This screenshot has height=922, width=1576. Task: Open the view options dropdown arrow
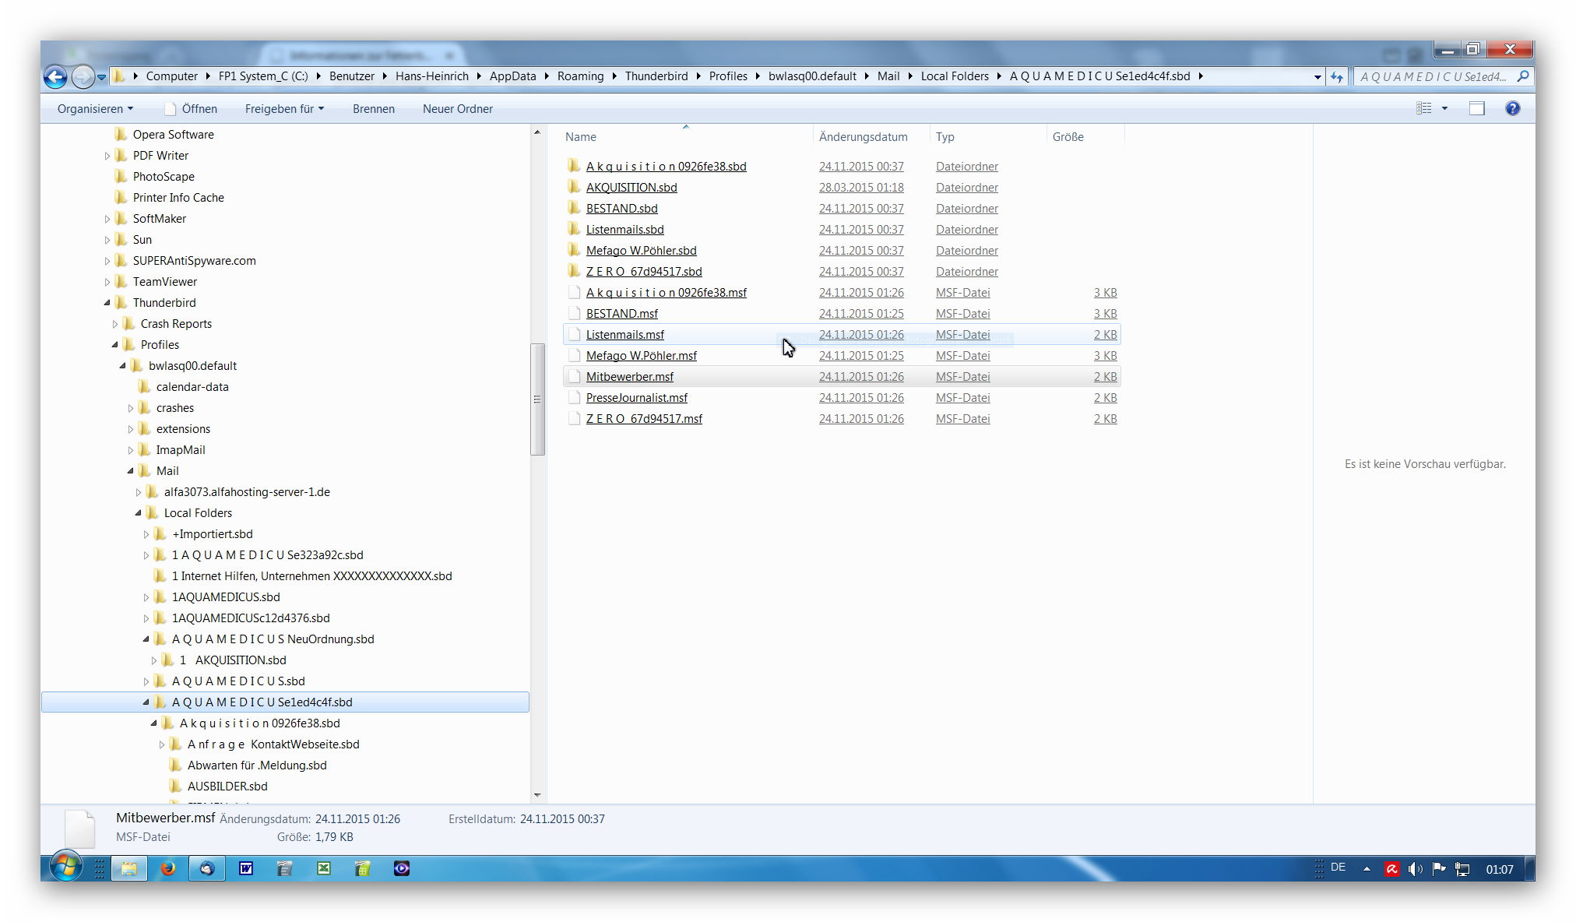(x=1444, y=108)
